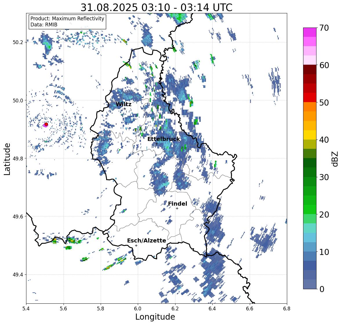Click the 6.6 longitude tick label
The image size is (342, 324).
249,309
